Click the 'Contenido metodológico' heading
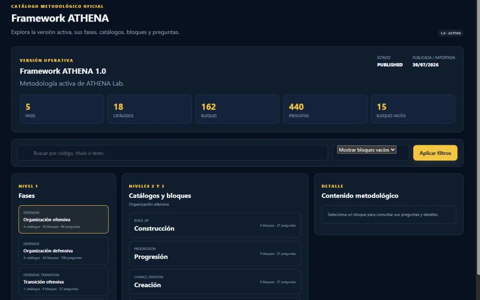Viewport: 480px width, 300px height. pyautogui.click(x=360, y=196)
